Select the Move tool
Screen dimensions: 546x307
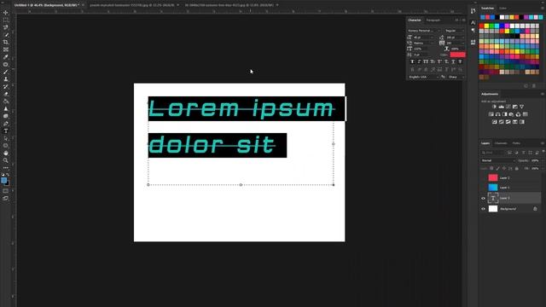tap(6, 13)
